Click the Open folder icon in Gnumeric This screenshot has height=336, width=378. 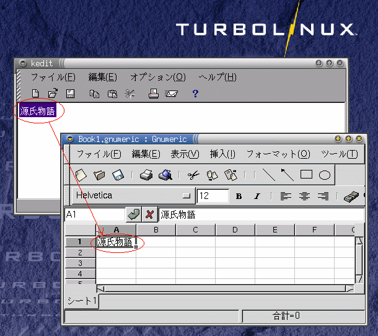click(x=99, y=175)
